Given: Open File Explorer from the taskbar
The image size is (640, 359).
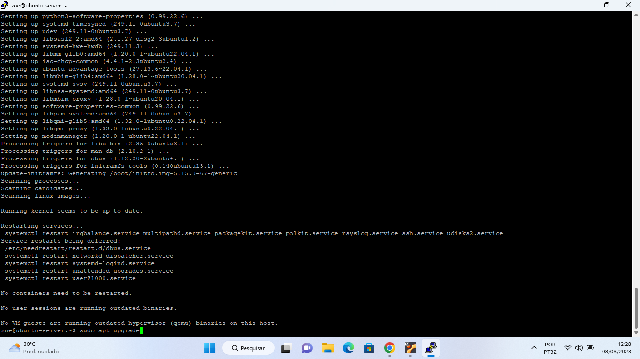Looking at the screenshot, I should point(327,348).
